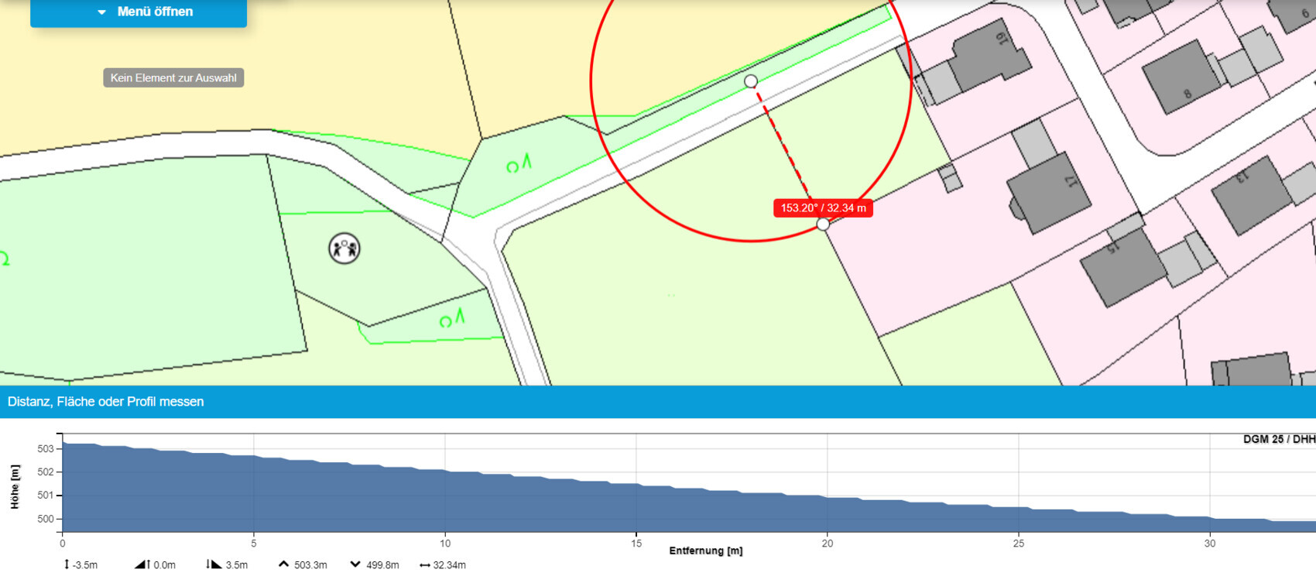
Task: Click the ascent icon showing 0.0m
Action: [x=140, y=564]
